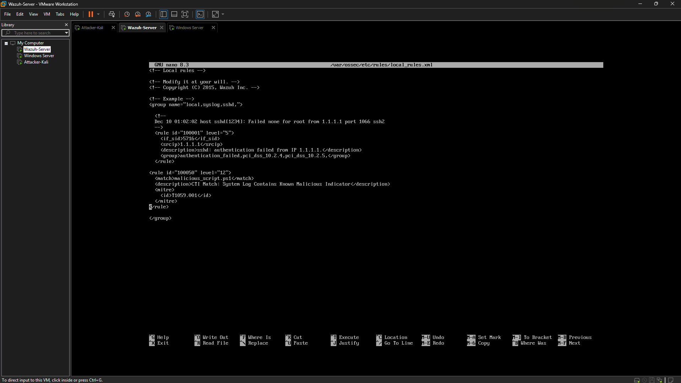Select Attacker-Kali in the library tree
The image size is (681, 383).
click(36, 62)
